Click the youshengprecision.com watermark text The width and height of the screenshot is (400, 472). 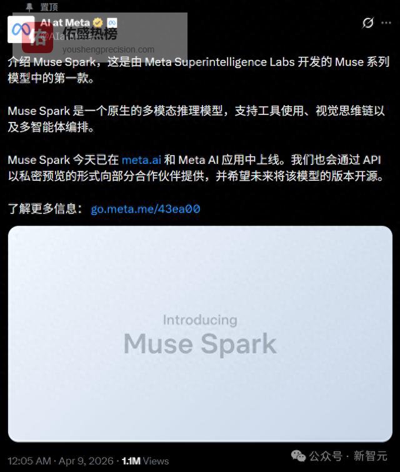pyautogui.click(x=108, y=49)
